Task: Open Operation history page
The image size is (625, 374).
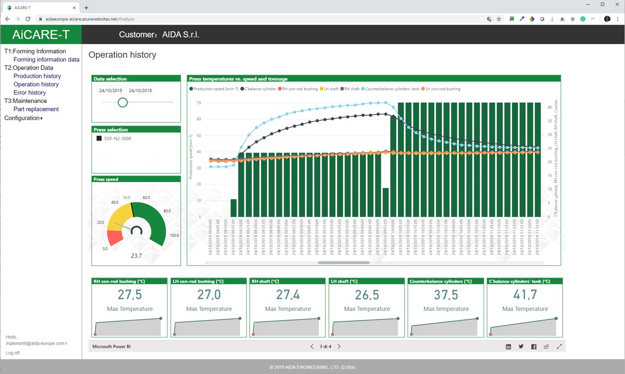Action: point(36,84)
